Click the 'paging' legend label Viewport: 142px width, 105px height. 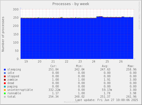coord(12,87)
